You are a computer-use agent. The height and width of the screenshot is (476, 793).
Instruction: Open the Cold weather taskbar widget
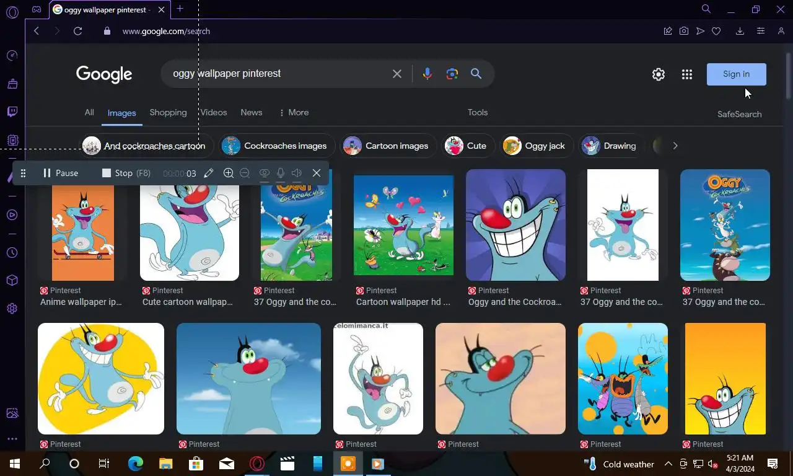(x=619, y=464)
